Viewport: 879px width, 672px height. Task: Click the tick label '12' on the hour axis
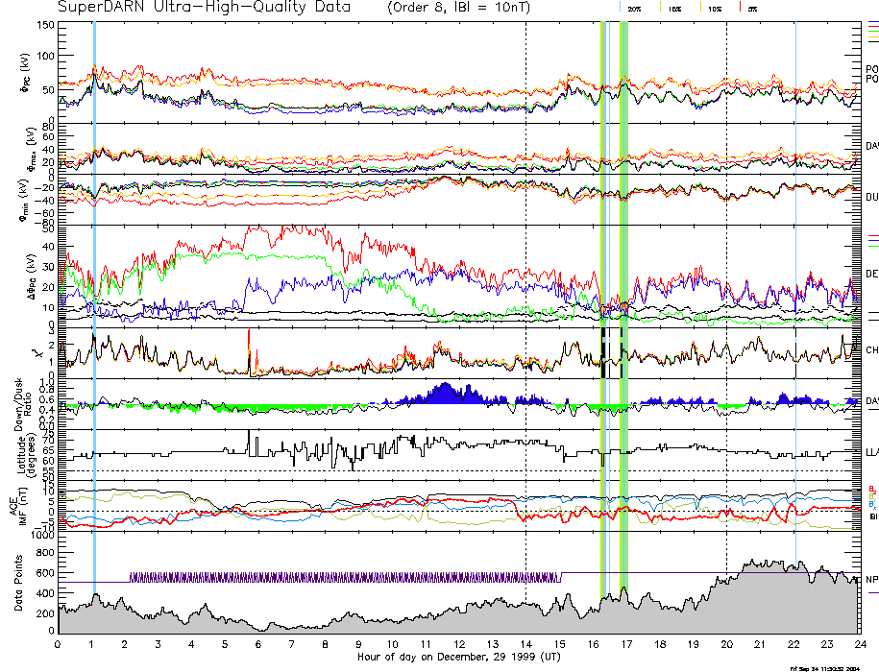coord(459,643)
